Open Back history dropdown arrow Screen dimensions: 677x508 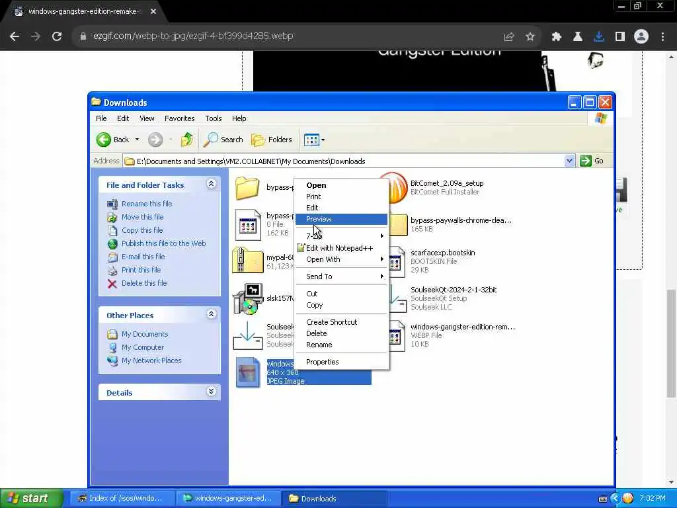pos(137,140)
